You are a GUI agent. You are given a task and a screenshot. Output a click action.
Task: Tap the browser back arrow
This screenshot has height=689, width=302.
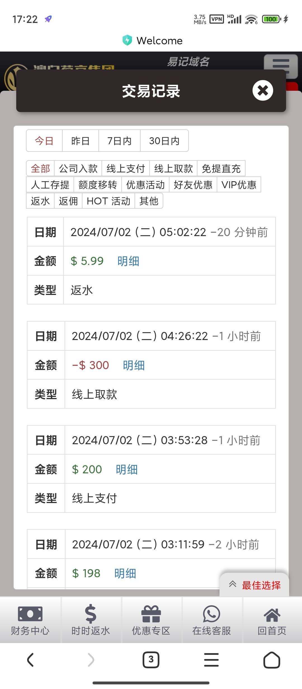pyautogui.click(x=30, y=660)
